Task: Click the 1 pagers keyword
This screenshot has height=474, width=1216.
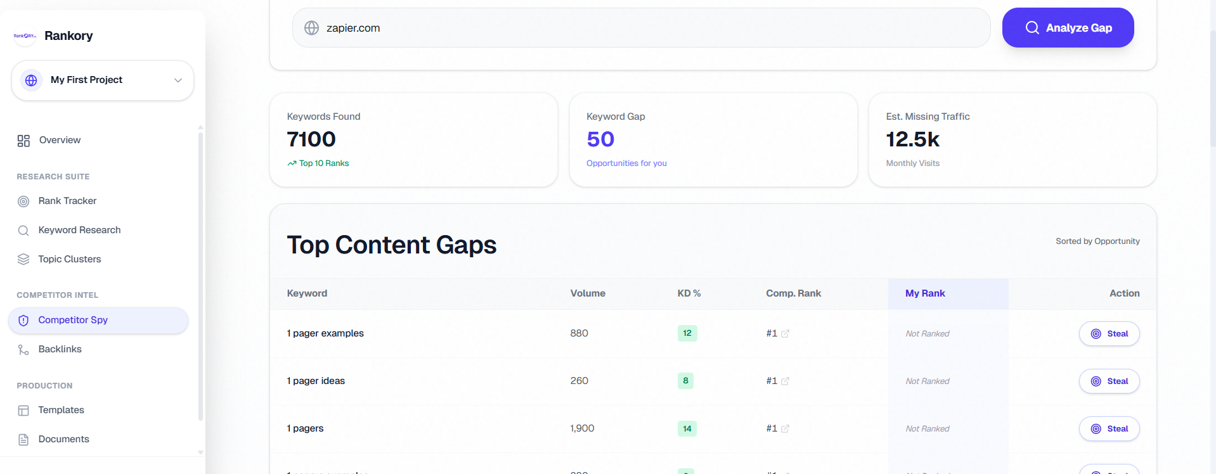Action: coord(305,428)
